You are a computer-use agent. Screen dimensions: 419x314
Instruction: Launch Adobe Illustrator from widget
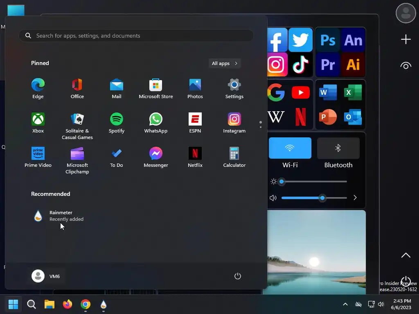tap(353, 64)
